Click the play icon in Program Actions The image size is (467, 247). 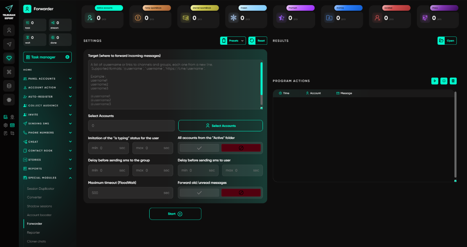[x=435, y=81]
